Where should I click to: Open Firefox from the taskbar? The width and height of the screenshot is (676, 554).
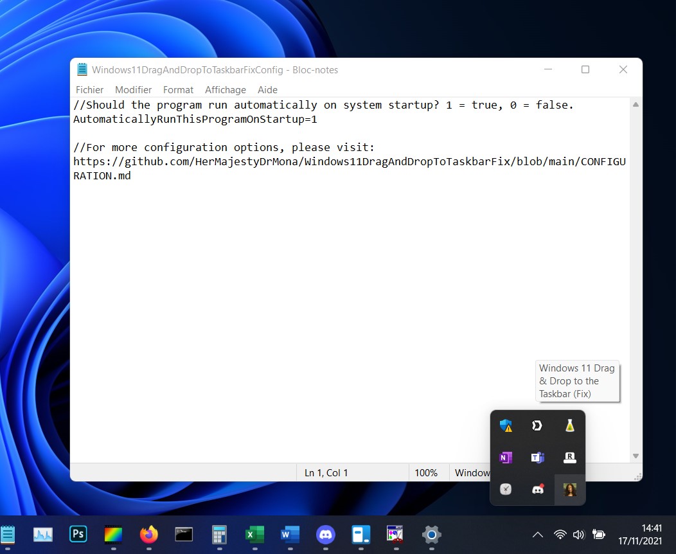148,535
